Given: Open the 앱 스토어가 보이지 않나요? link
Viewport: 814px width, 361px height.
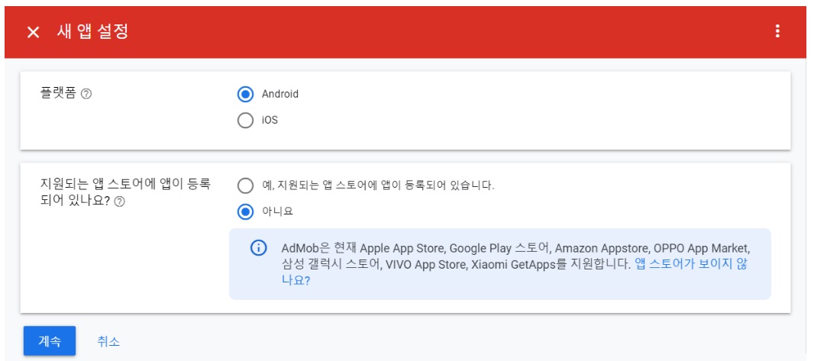Looking at the screenshot, I should pos(691,263).
